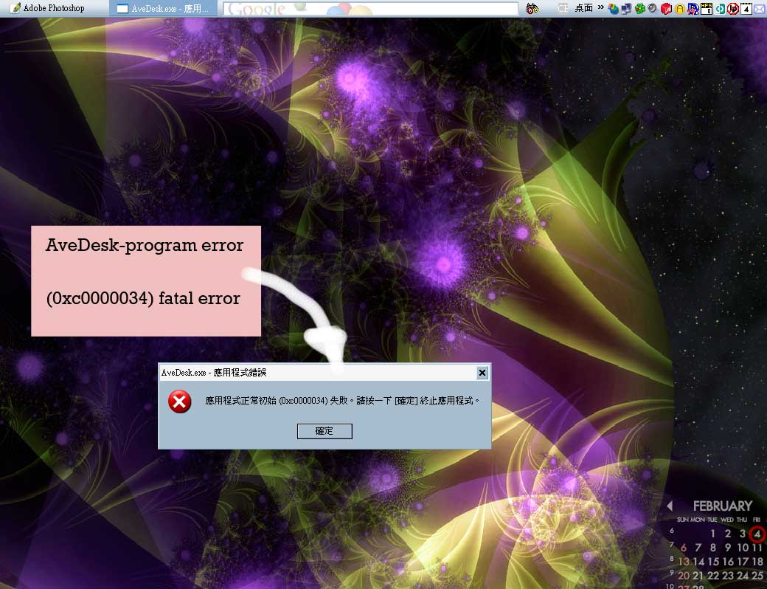The image size is (767, 589).
Task: Open the red ATI cube tray icon
Action: [666, 9]
